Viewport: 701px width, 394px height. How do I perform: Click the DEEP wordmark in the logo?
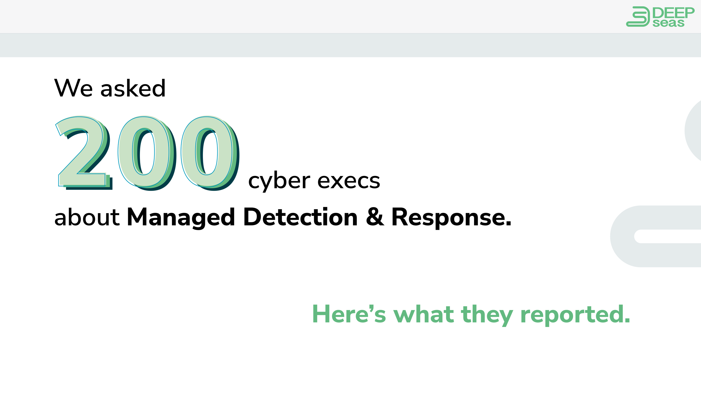pos(673,13)
